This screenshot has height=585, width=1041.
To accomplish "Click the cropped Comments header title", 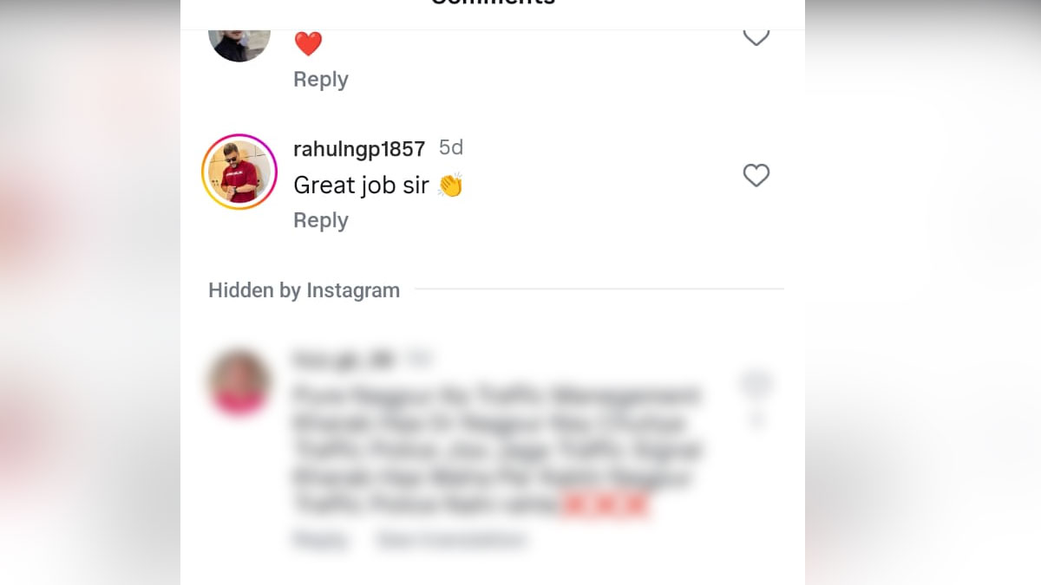I will click(x=493, y=3).
